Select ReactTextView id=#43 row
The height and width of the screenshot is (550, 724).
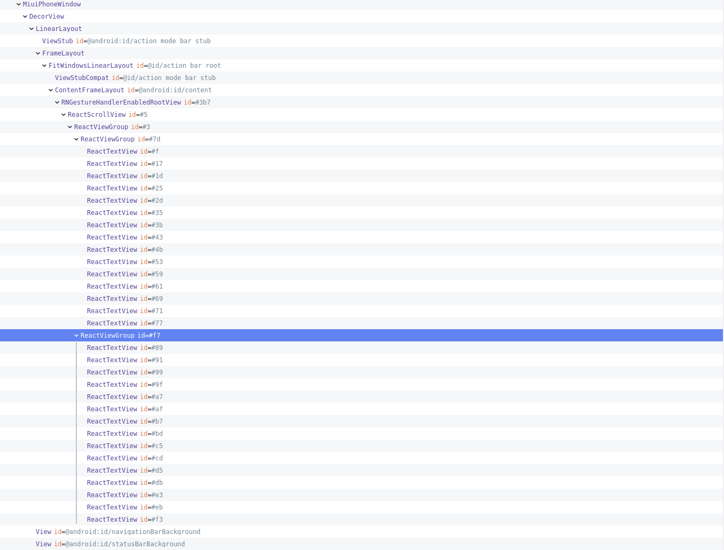[361, 237]
